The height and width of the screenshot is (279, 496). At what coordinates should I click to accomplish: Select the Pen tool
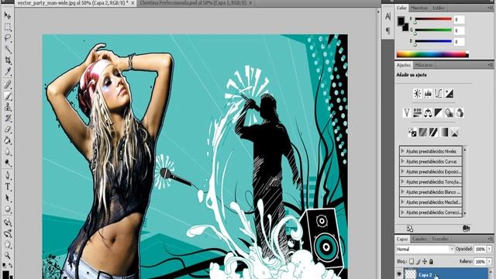(8, 175)
